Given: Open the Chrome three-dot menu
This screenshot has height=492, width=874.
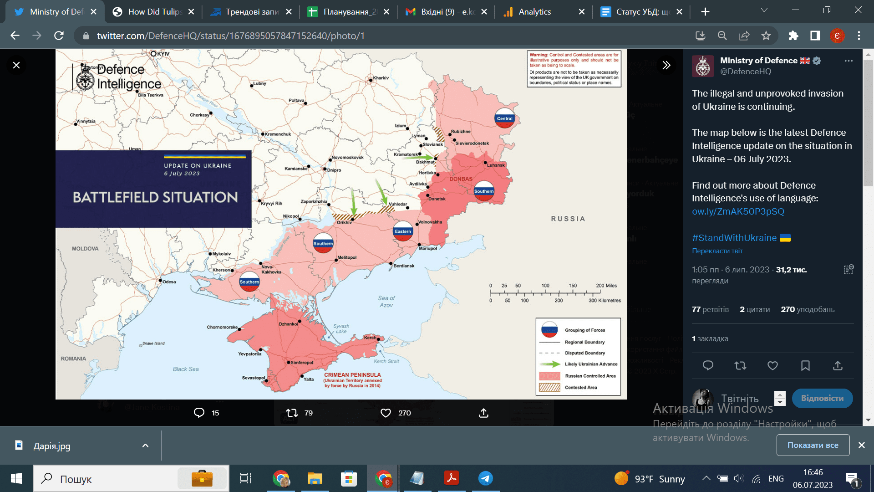Looking at the screenshot, I should pos(859,36).
